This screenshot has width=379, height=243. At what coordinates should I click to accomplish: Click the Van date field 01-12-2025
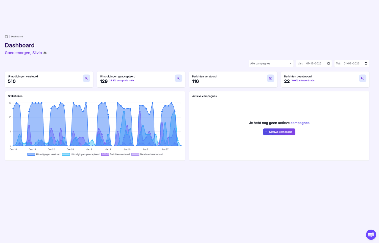314,63
